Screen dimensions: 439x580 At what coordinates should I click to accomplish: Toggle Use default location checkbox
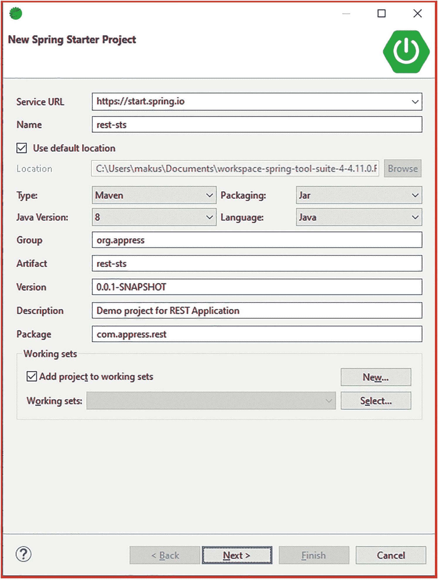22,148
